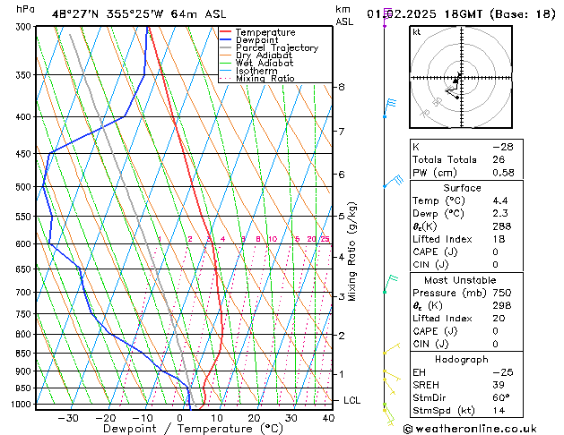The height and width of the screenshot is (435, 564).
Task: Click the StmSpd (kt) value 14
Action: (499, 410)
